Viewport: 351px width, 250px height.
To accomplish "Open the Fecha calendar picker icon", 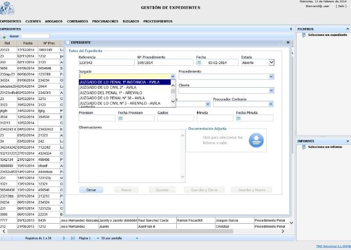I will coord(199,63).
